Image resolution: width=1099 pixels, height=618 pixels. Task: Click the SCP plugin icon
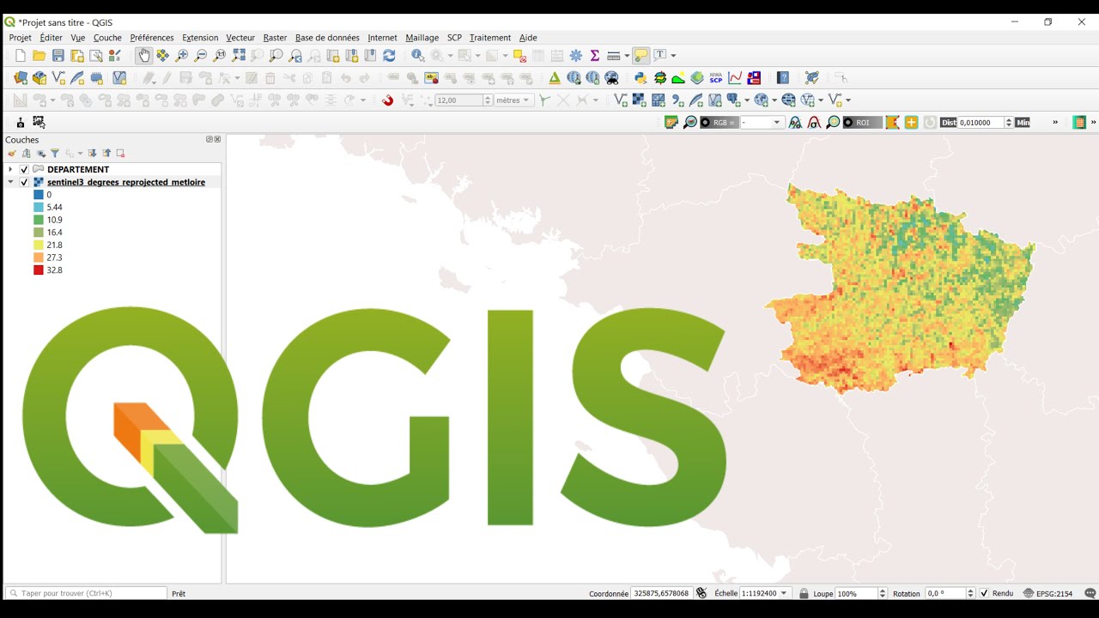[x=716, y=78]
